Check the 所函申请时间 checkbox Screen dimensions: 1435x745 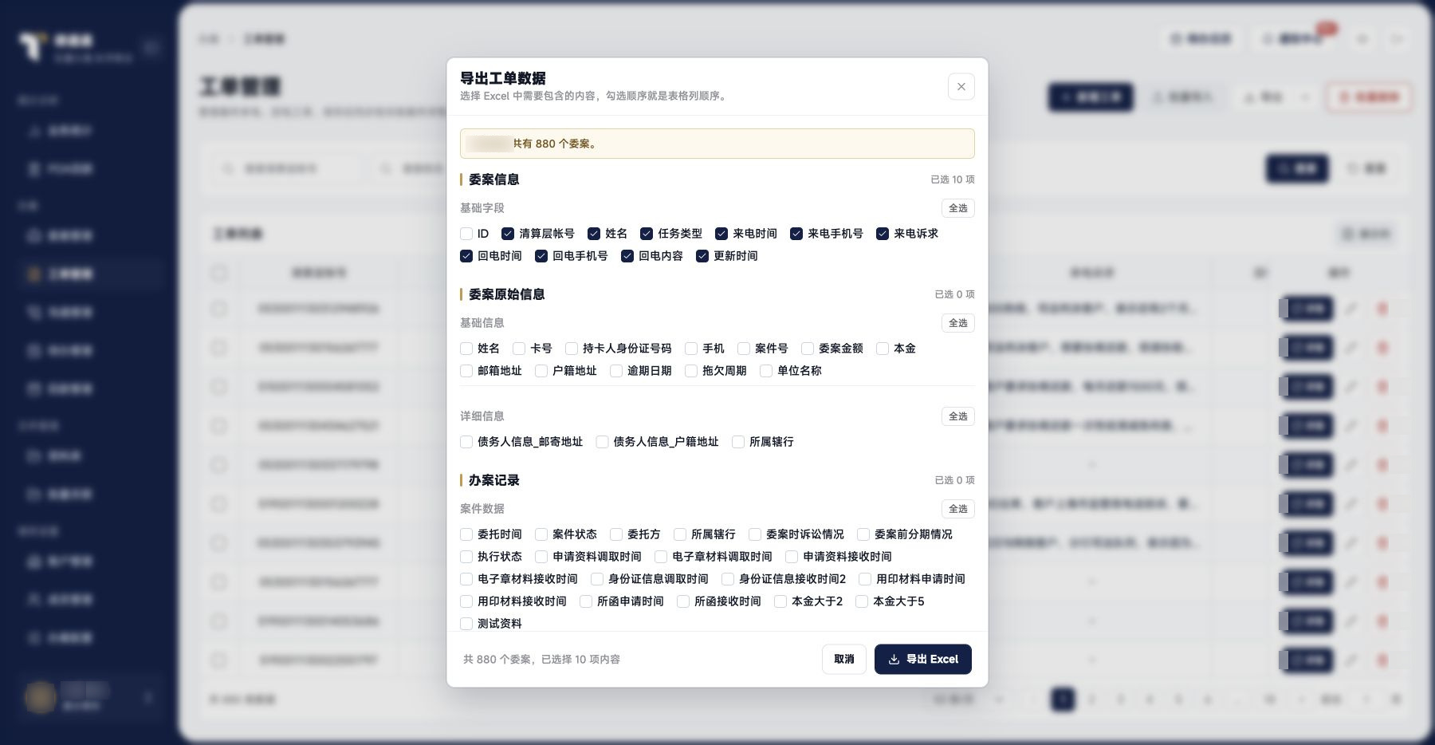pyautogui.click(x=586, y=601)
